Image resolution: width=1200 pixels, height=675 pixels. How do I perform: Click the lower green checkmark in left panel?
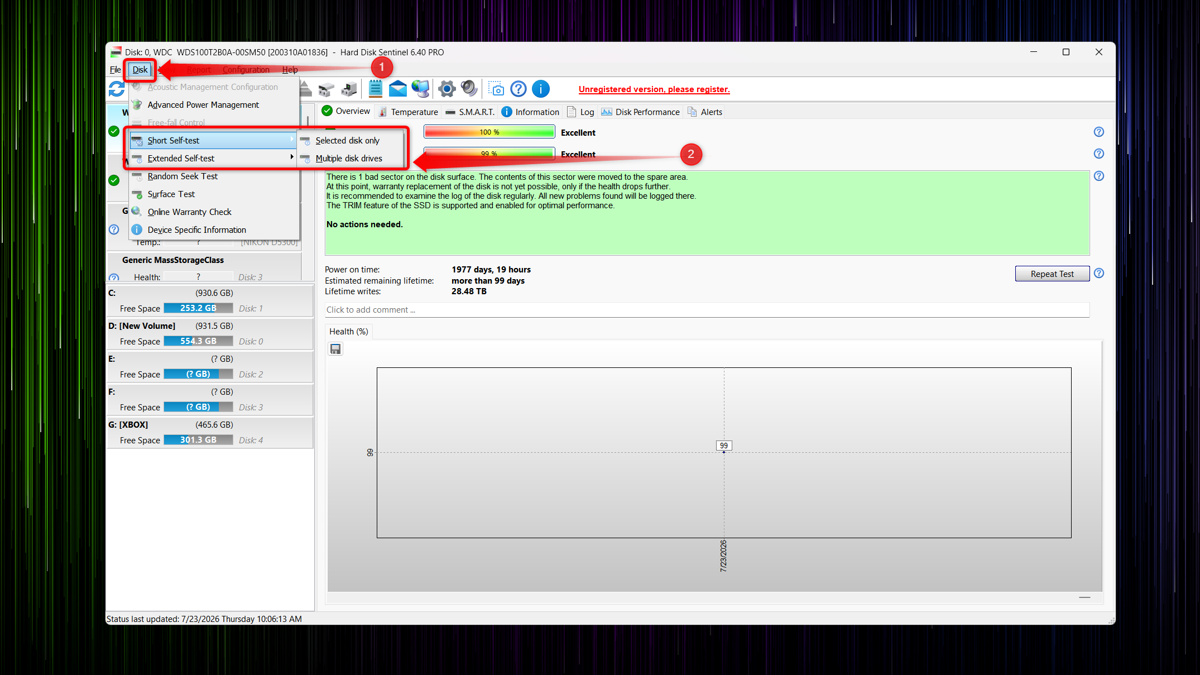point(114,180)
